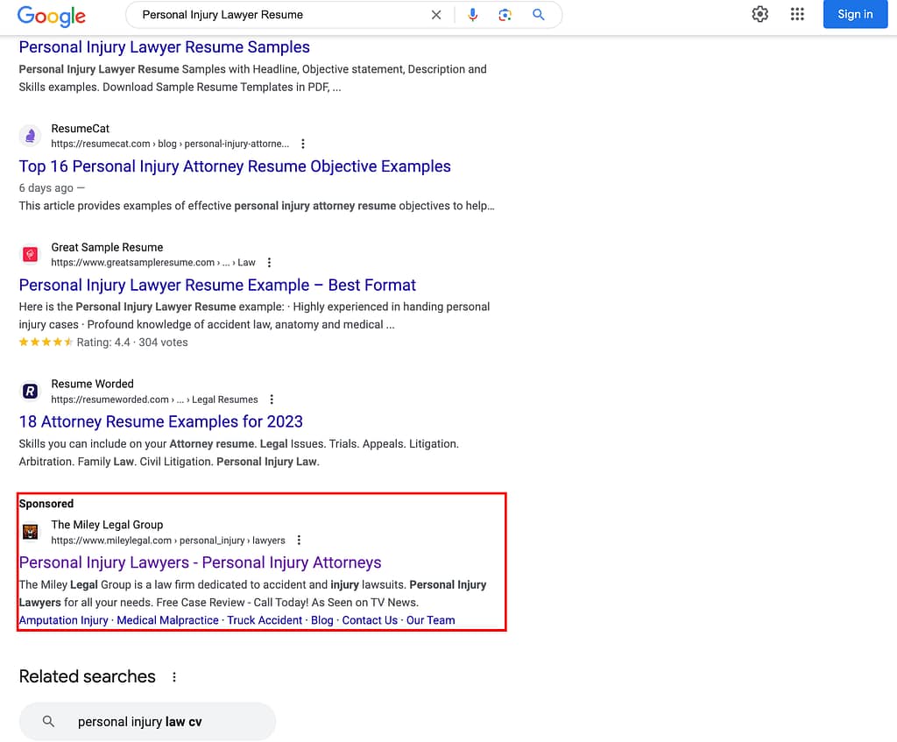
Task: Open the Amputation Injury sitelink
Action: click(x=63, y=620)
